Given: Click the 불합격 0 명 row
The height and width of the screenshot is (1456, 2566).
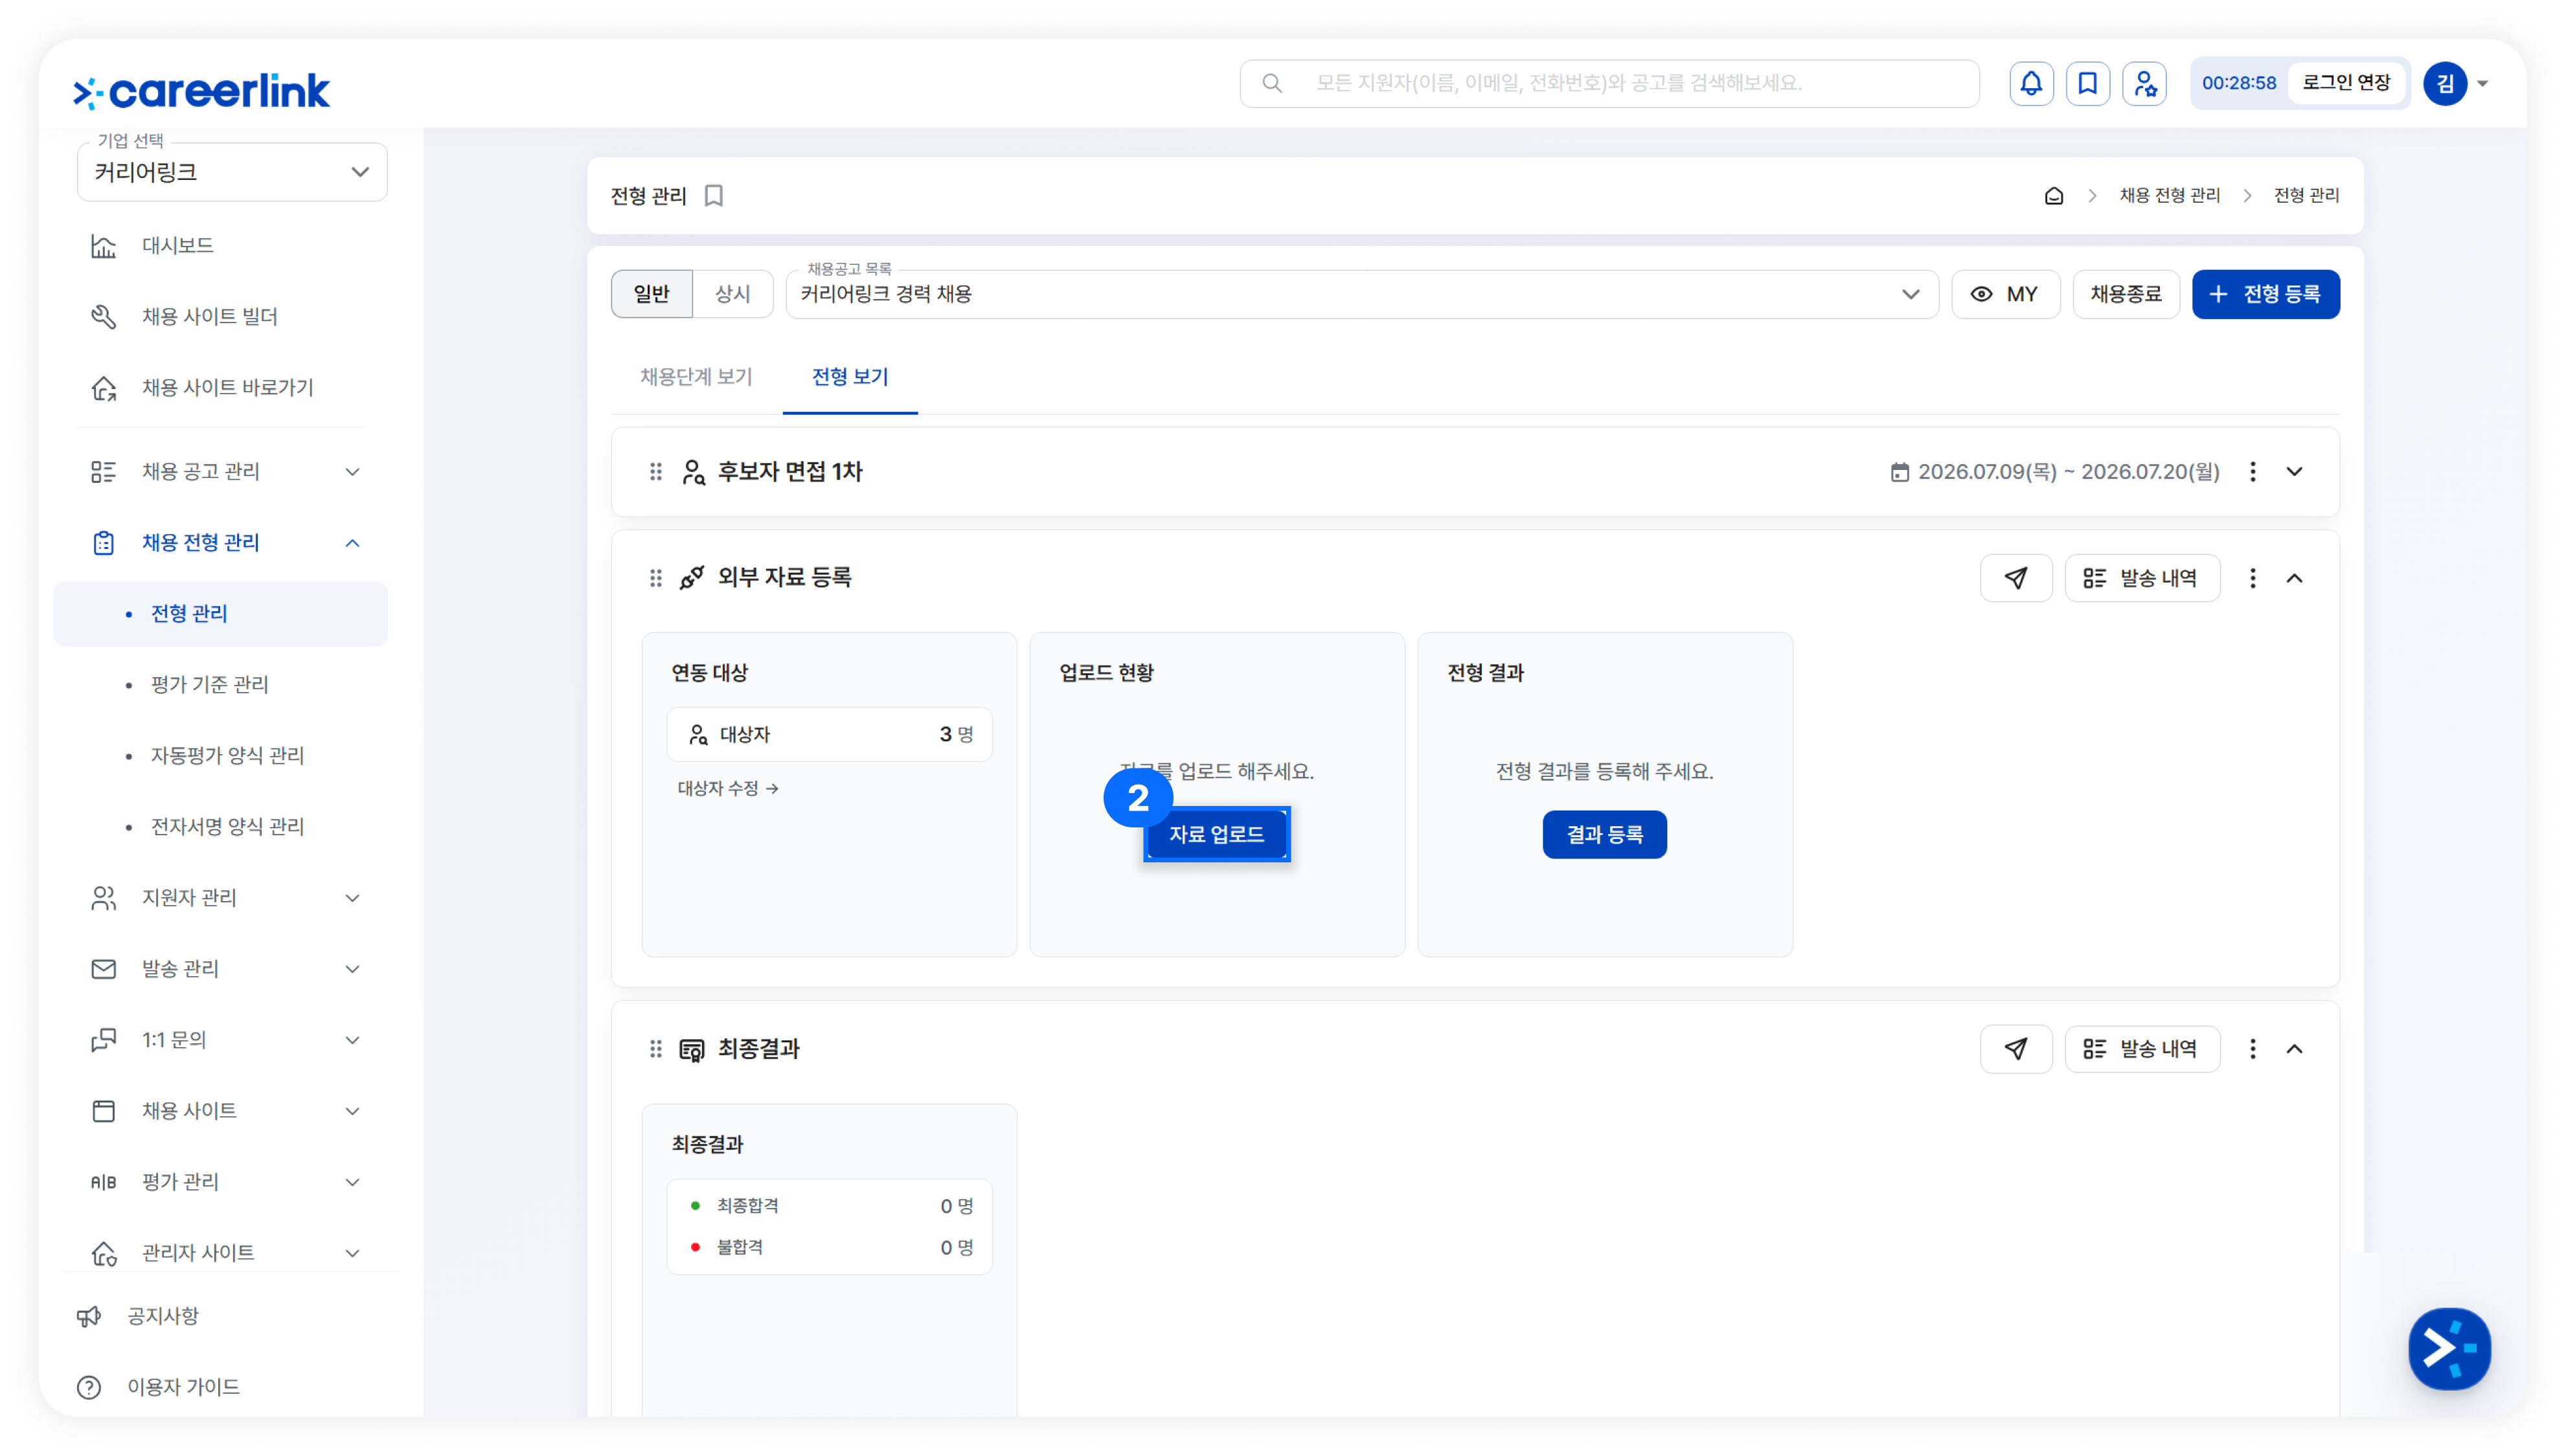Looking at the screenshot, I should 830,1247.
